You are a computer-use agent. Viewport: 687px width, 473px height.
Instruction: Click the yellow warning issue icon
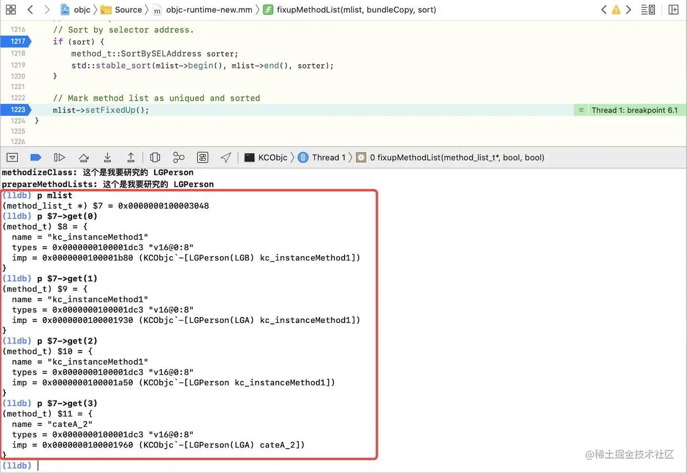[x=616, y=9]
